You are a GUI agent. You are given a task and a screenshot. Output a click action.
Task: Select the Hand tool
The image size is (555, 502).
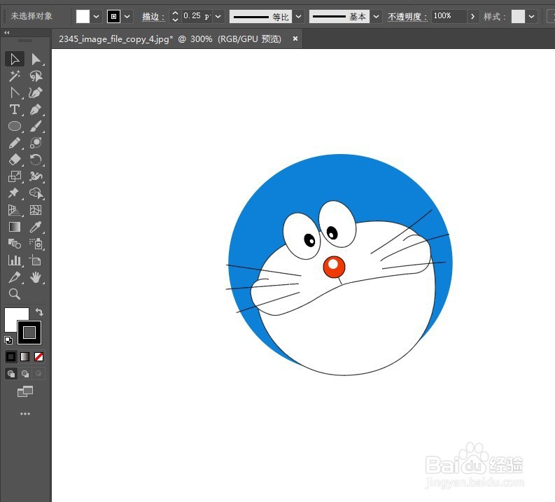[36, 277]
